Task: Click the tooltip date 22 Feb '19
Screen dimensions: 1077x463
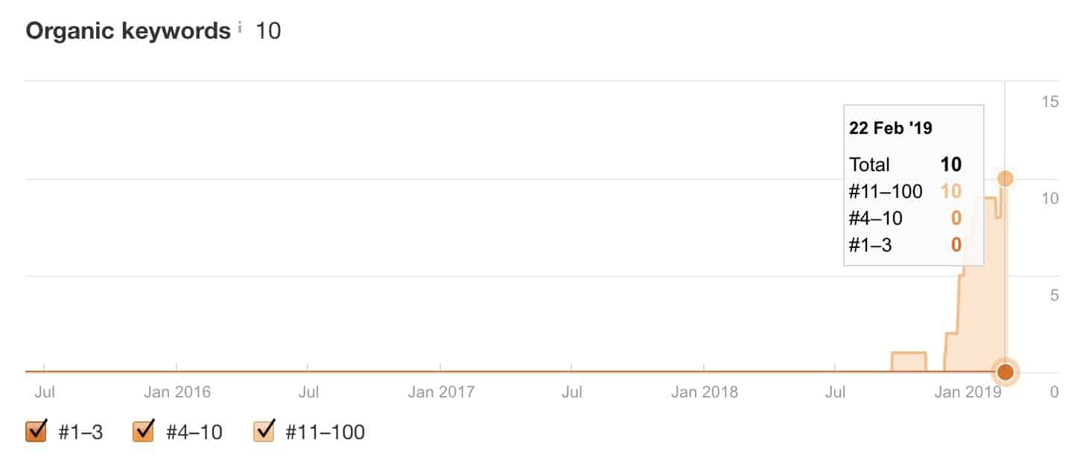Action: coord(891,127)
